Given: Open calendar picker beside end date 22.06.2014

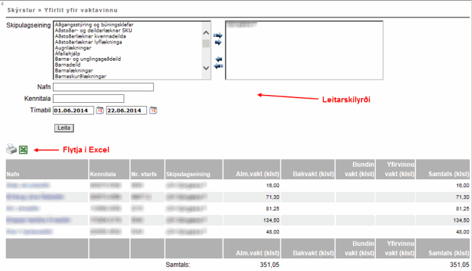Looking at the screenshot, I should pos(153,110).
